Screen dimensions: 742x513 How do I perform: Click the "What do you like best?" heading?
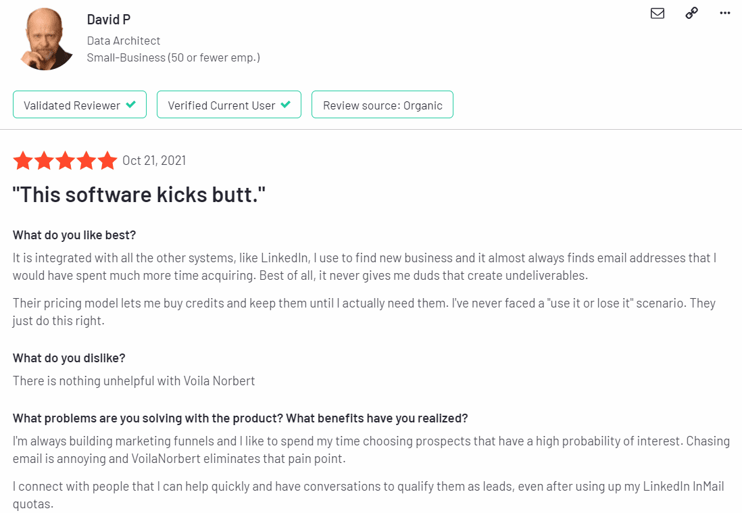click(74, 235)
